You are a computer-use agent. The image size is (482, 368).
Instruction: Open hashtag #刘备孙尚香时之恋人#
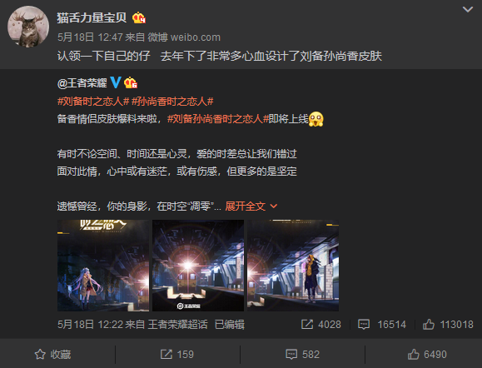(x=218, y=119)
